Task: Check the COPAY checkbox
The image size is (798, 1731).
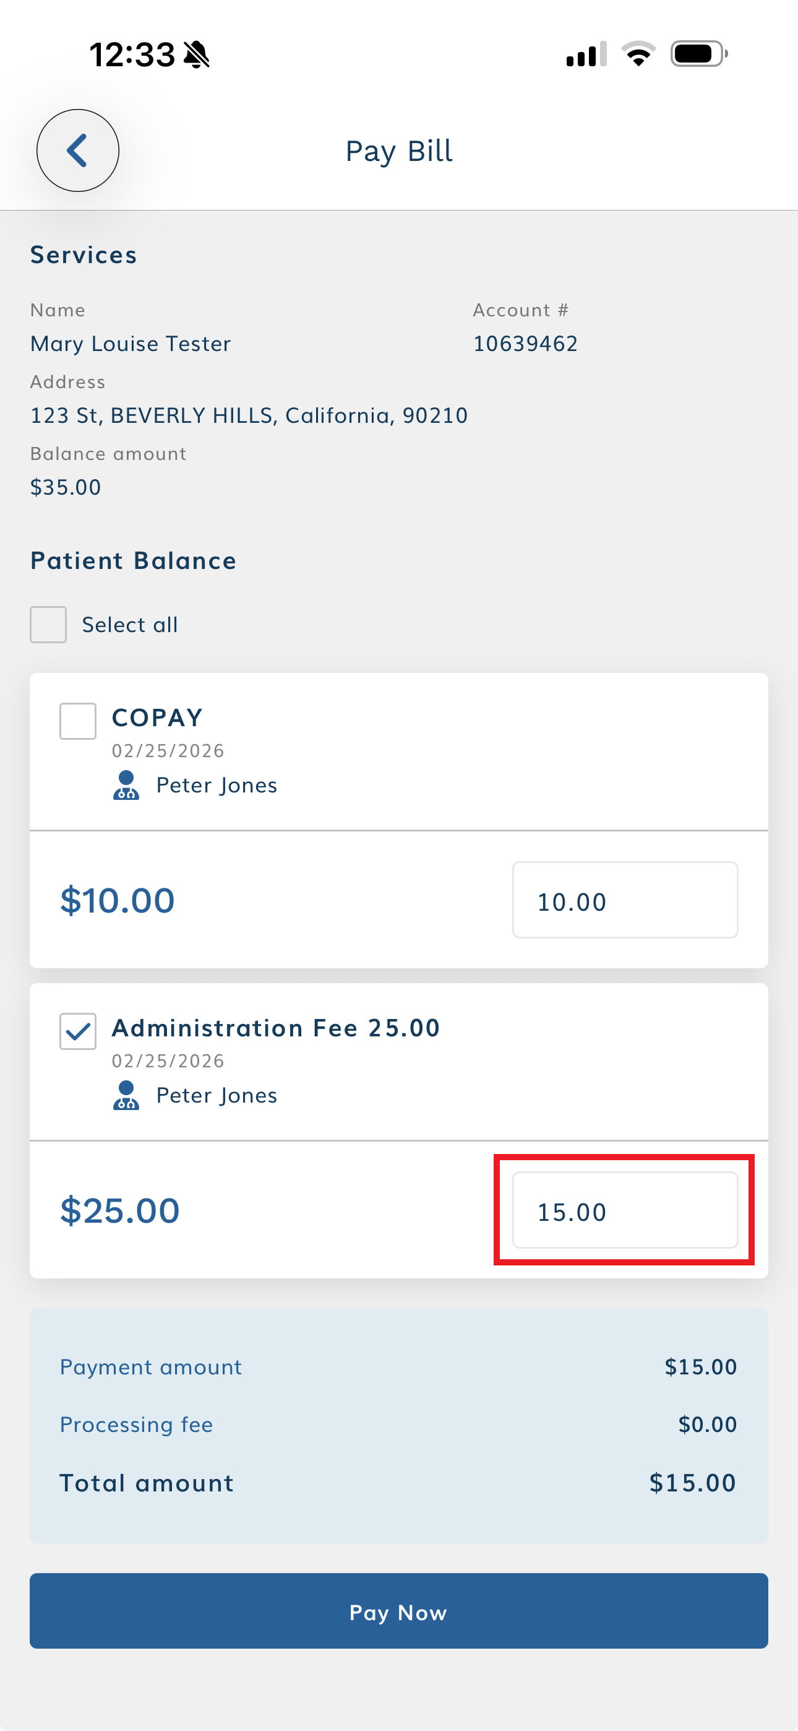Action: [x=78, y=721]
